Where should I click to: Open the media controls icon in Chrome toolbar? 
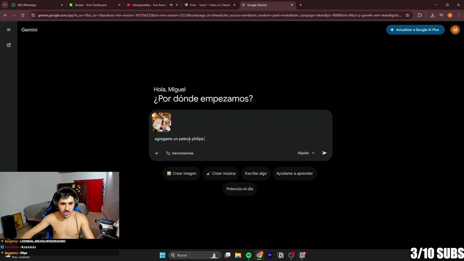[x=441, y=15]
